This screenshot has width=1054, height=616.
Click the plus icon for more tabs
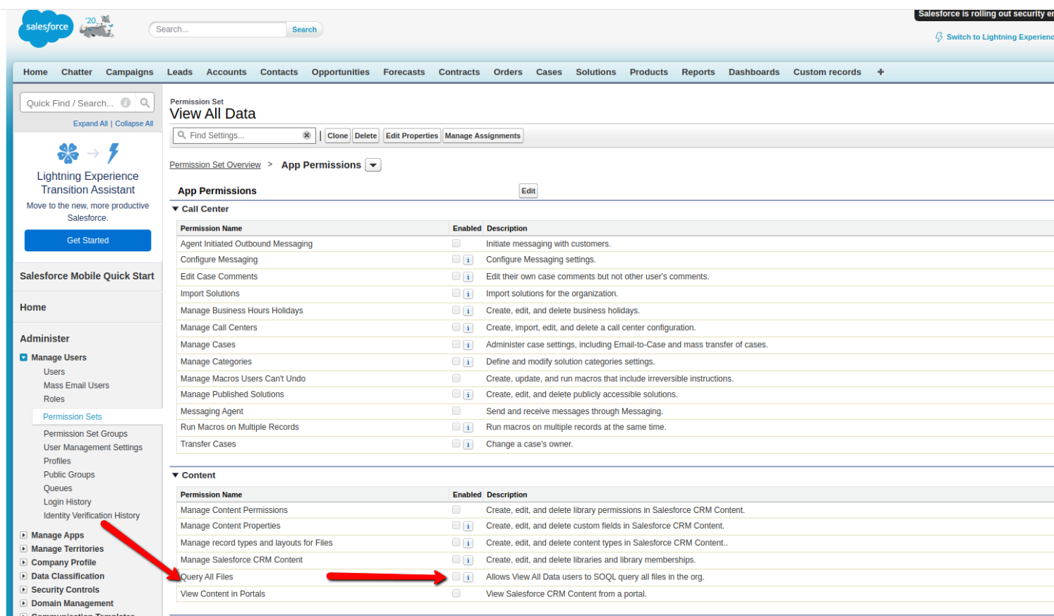tap(880, 72)
